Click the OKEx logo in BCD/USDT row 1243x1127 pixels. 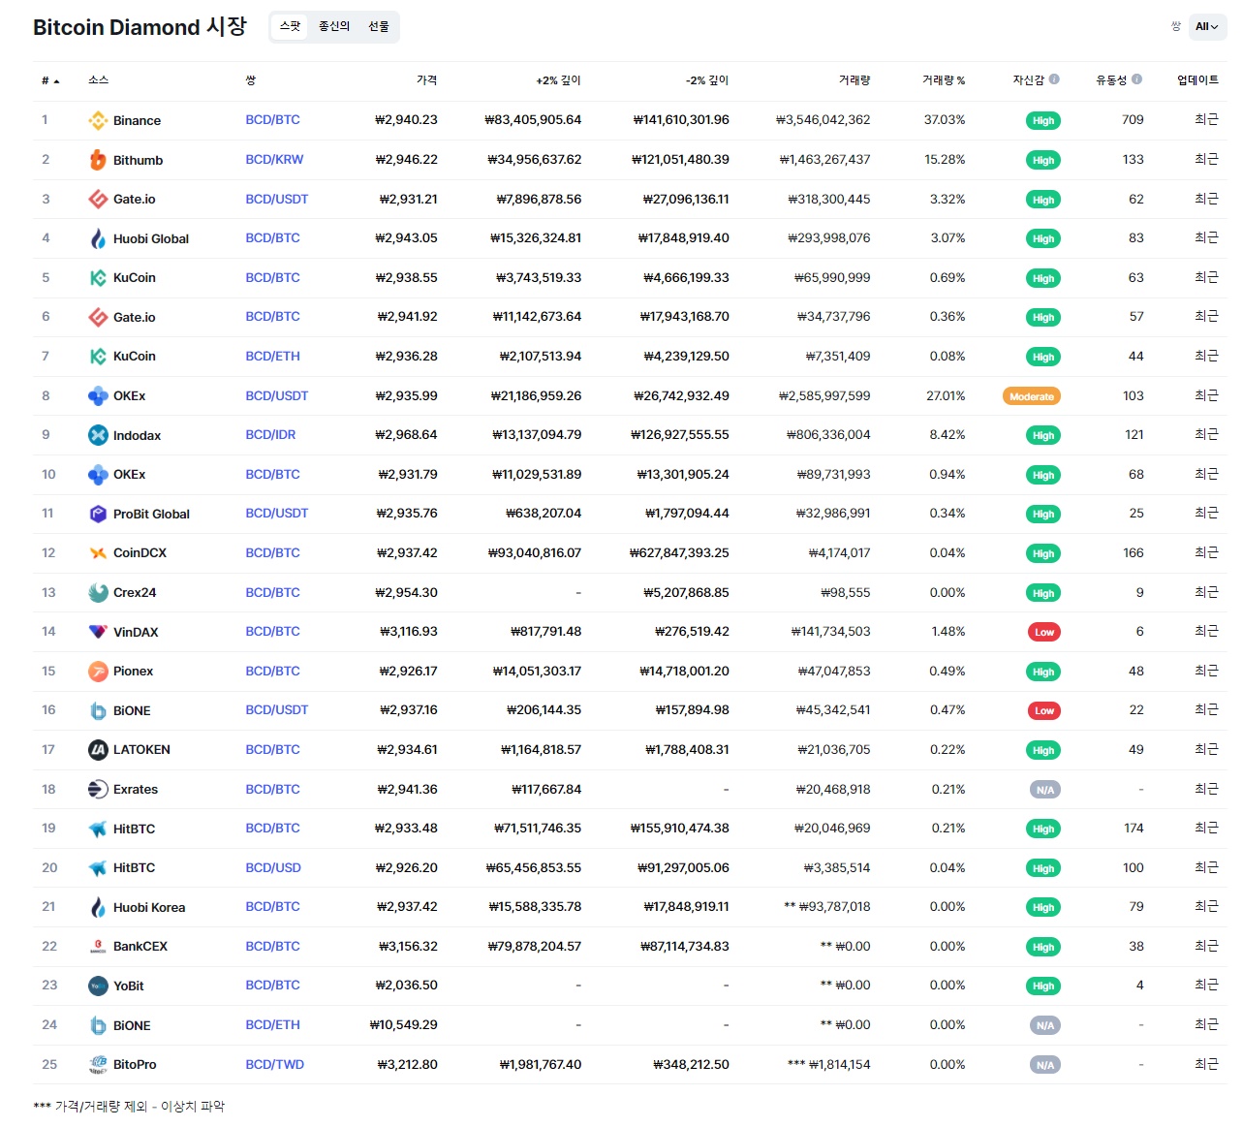[98, 395]
